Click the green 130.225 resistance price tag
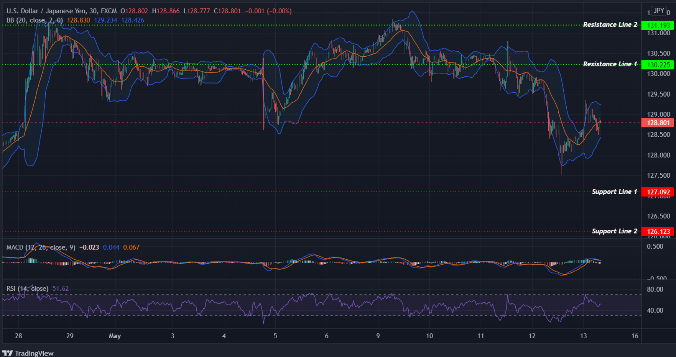The image size is (676, 357). [x=657, y=64]
